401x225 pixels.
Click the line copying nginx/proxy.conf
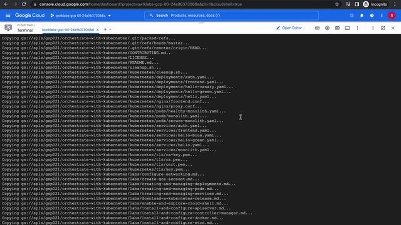click(x=102, y=106)
